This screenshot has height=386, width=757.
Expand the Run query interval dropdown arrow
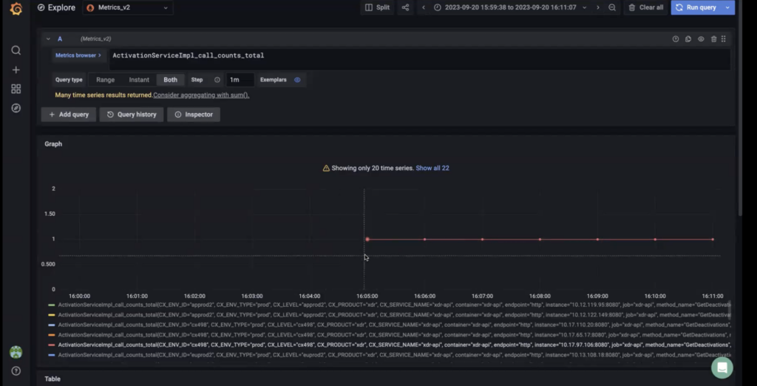[x=729, y=7]
